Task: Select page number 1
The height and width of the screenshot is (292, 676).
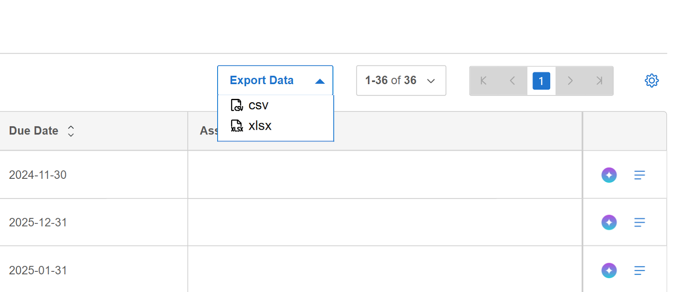Action: tap(541, 81)
